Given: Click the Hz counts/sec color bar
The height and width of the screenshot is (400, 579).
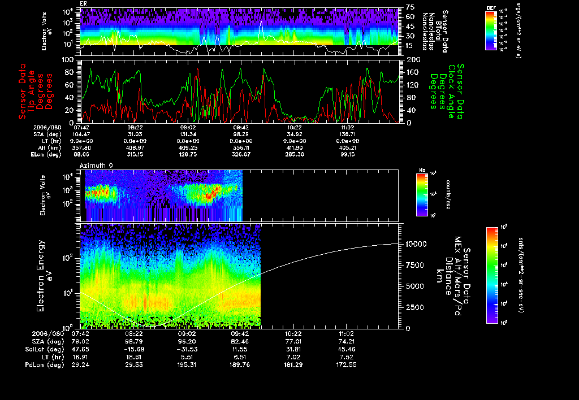Looking at the screenshot, I should [422, 195].
